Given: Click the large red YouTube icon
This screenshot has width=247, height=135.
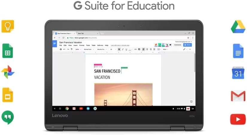Looking at the screenshot, I should [x=238, y=119].
